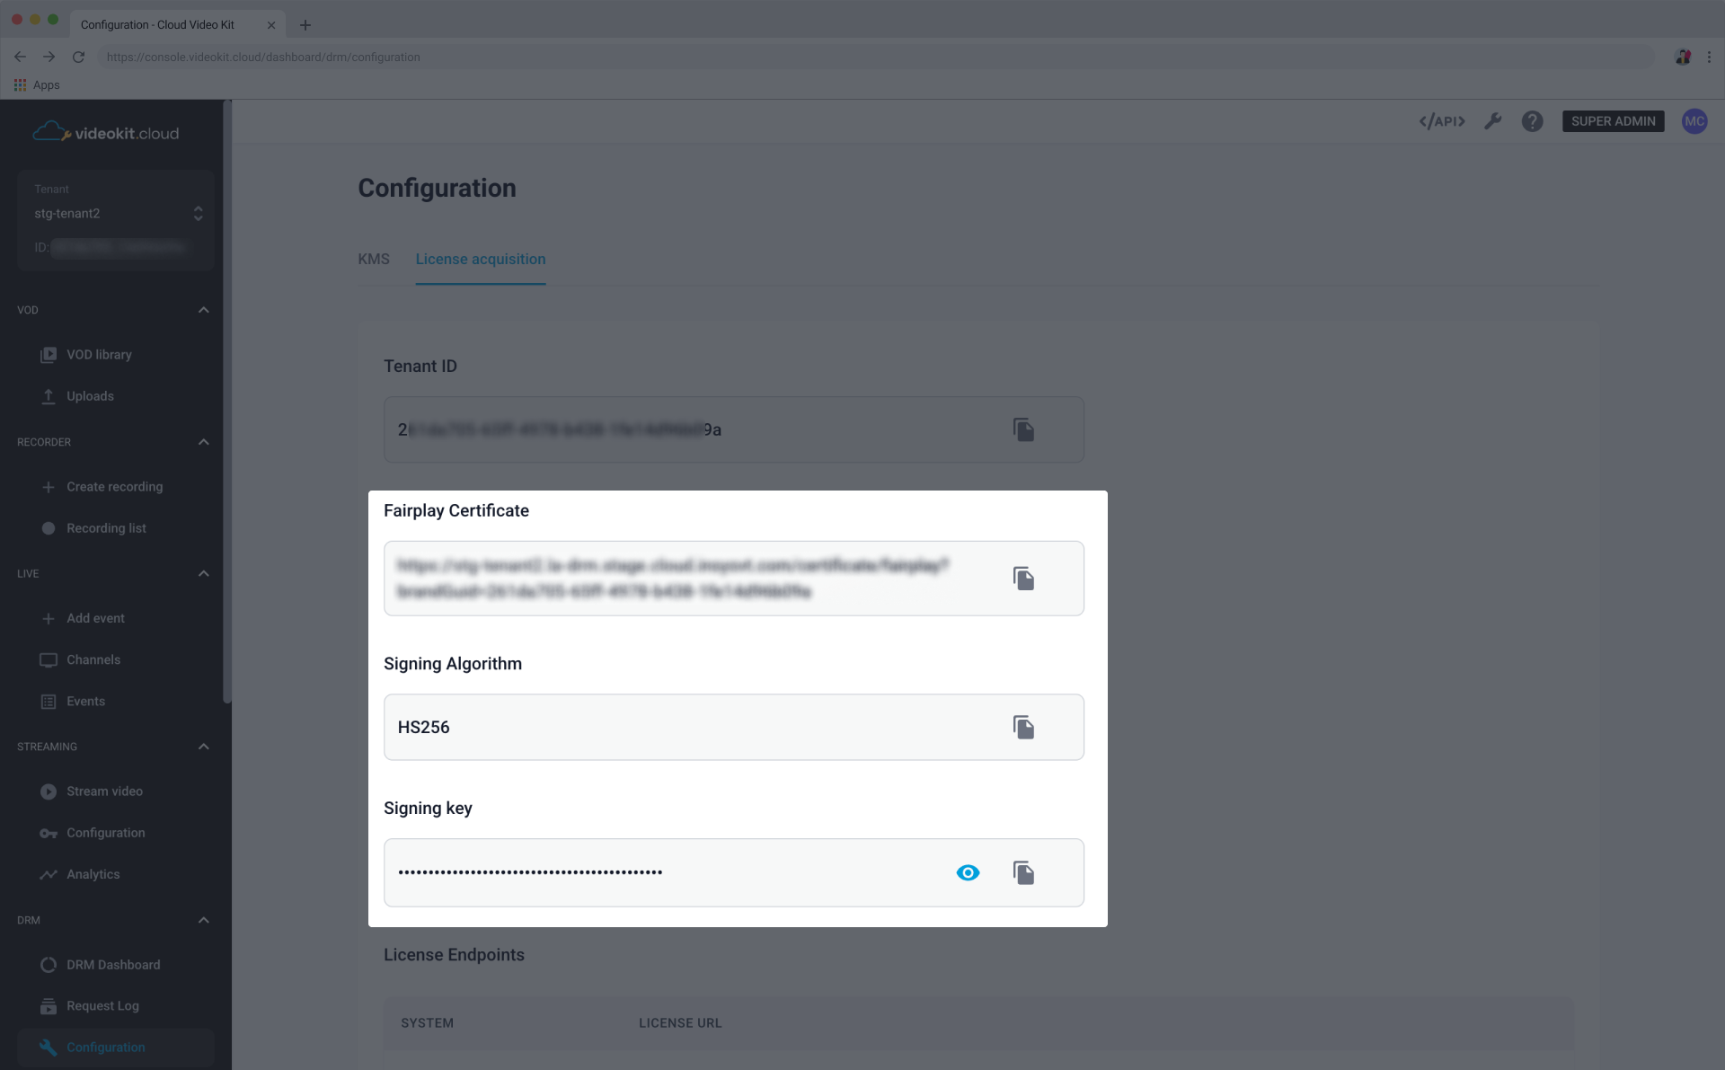
Task: Click the wrench settings icon in the header
Action: pos(1493,120)
